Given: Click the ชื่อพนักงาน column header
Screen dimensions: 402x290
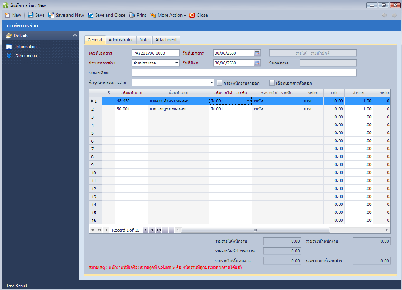Looking at the screenshot, I should (178, 93).
